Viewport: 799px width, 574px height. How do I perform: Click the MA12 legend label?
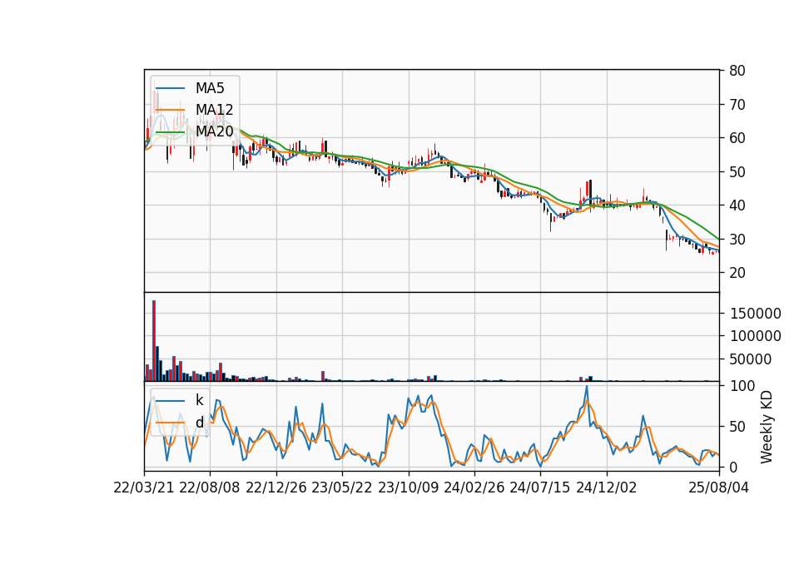(x=214, y=110)
